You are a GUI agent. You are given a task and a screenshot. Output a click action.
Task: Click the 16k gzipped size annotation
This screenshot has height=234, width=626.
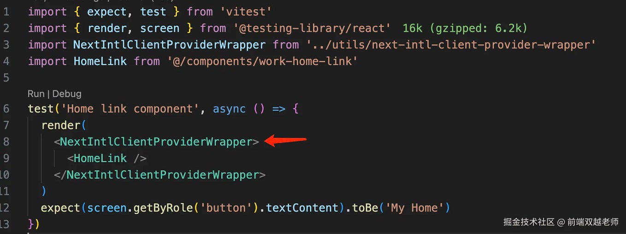point(465,28)
